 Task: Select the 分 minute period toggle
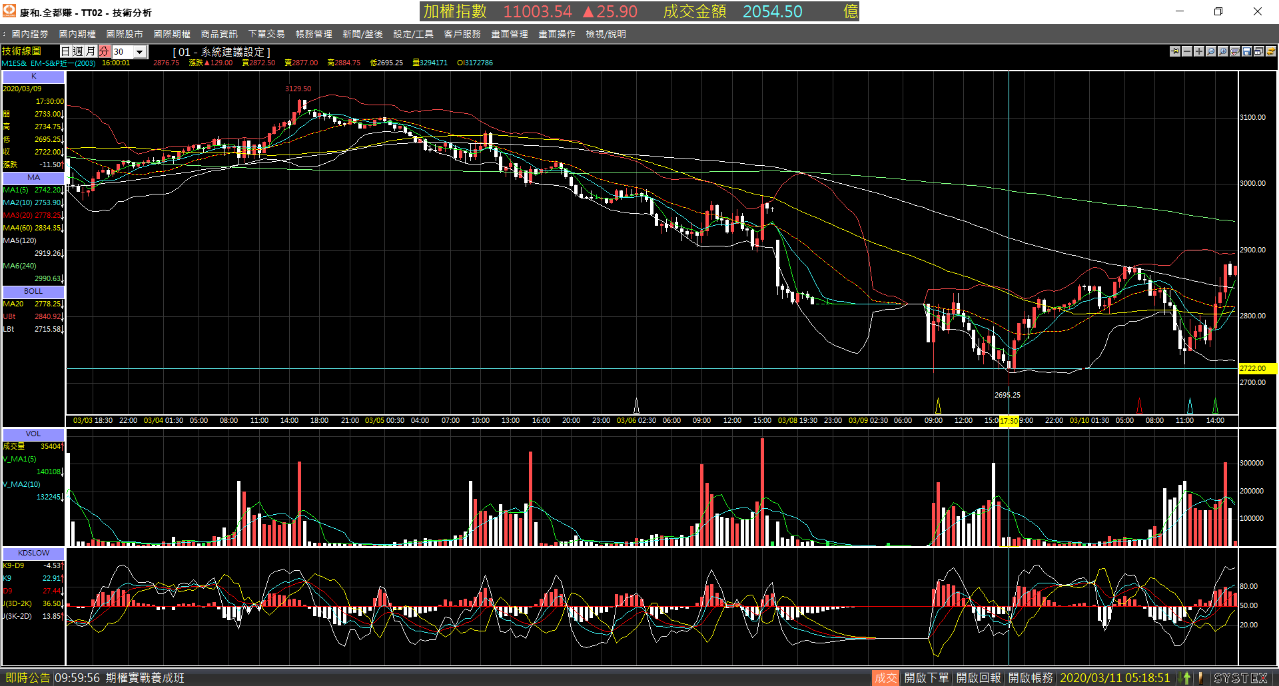tap(103, 51)
